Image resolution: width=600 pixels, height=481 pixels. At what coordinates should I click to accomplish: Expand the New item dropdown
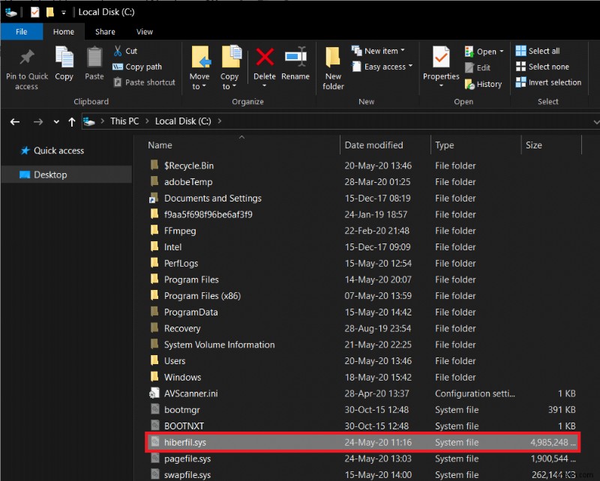[x=384, y=51]
